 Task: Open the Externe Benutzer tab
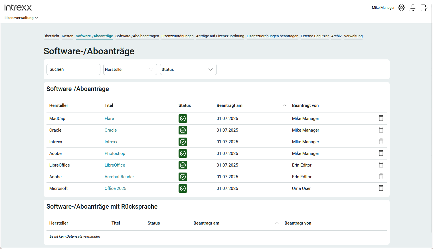pos(315,36)
